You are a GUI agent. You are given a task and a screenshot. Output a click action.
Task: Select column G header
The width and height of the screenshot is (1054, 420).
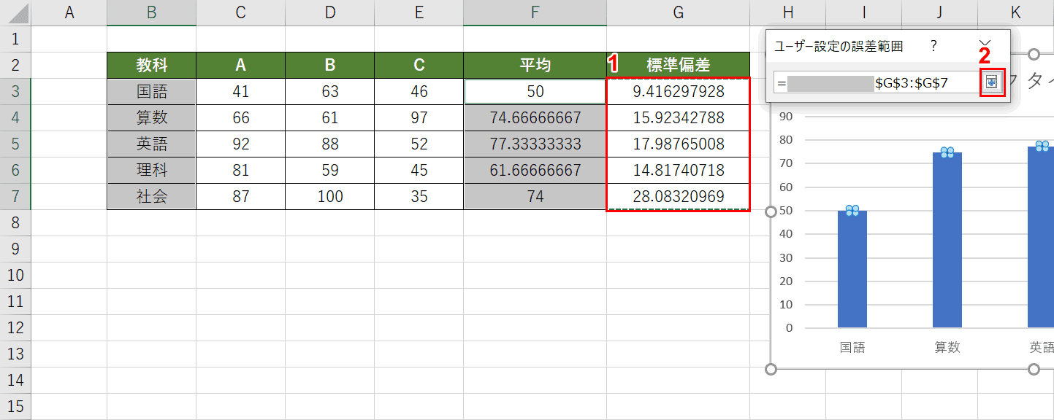pos(679,12)
